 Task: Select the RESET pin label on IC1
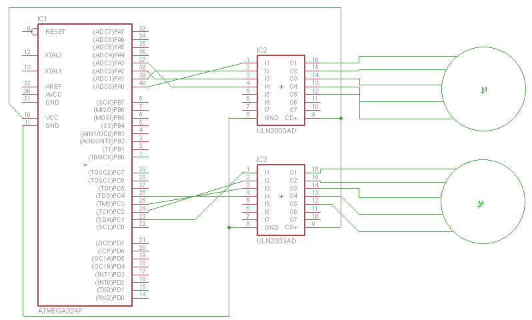(55, 31)
